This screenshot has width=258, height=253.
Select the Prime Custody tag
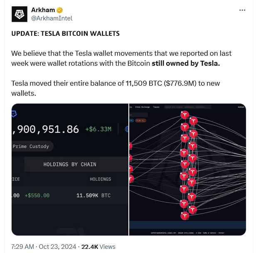point(31,146)
